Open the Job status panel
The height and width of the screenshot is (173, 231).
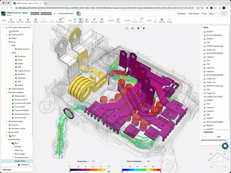tap(17, 170)
